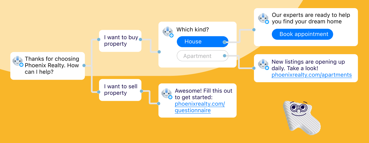Click the robot avatar in the new listings message
Screen dimensions: 369x143
pos(263,64)
